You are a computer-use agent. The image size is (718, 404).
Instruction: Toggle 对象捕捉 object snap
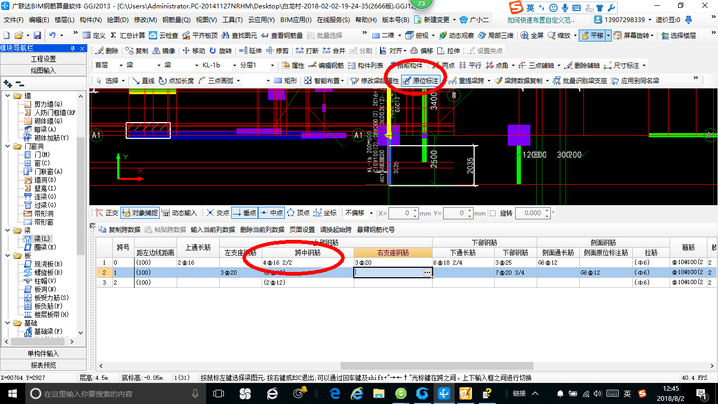(x=140, y=213)
